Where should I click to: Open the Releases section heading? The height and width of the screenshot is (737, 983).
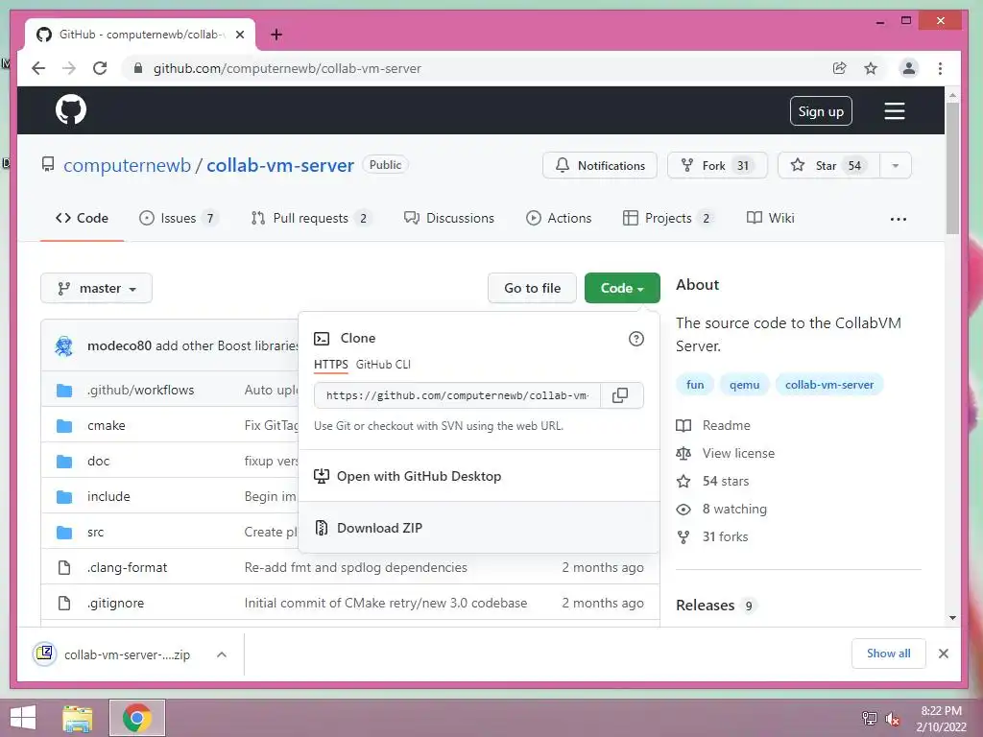coord(705,606)
